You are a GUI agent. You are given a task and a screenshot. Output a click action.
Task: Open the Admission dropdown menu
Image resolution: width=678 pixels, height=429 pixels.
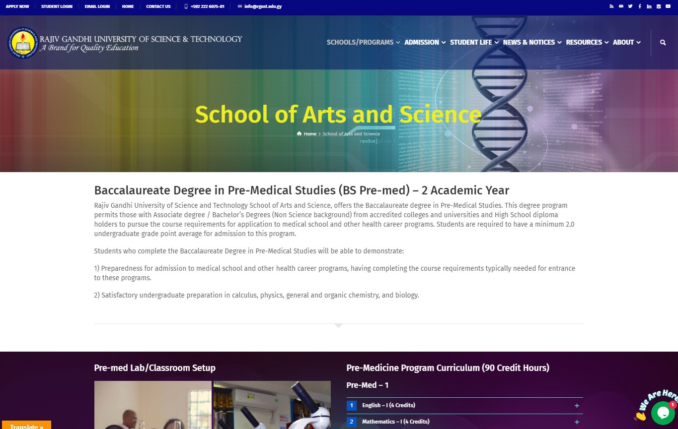pyautogui.click(x=425, y=43)
